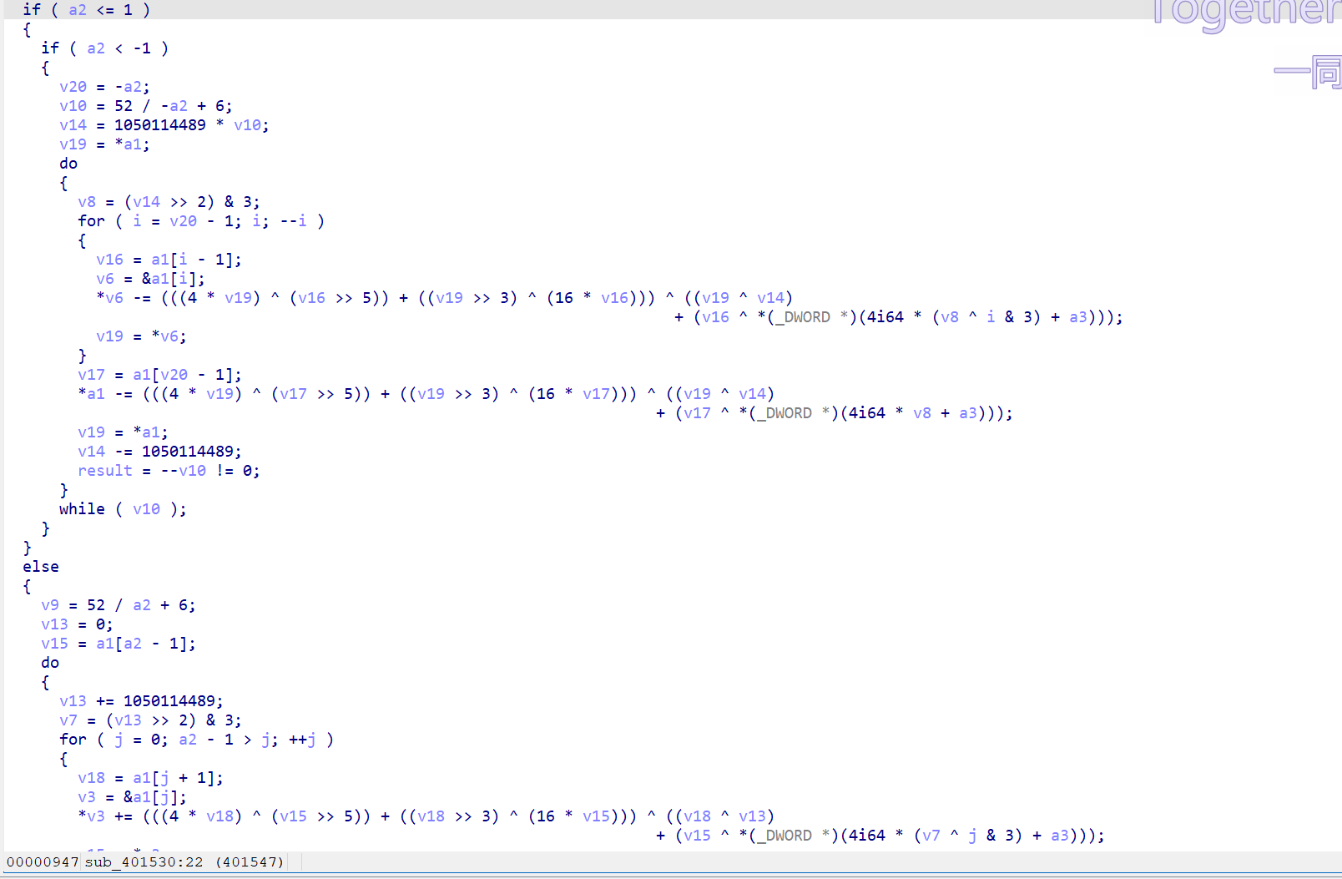Click v13 in the 'v13 = 0;' line

pyautogui.click(x=54, y=624)
